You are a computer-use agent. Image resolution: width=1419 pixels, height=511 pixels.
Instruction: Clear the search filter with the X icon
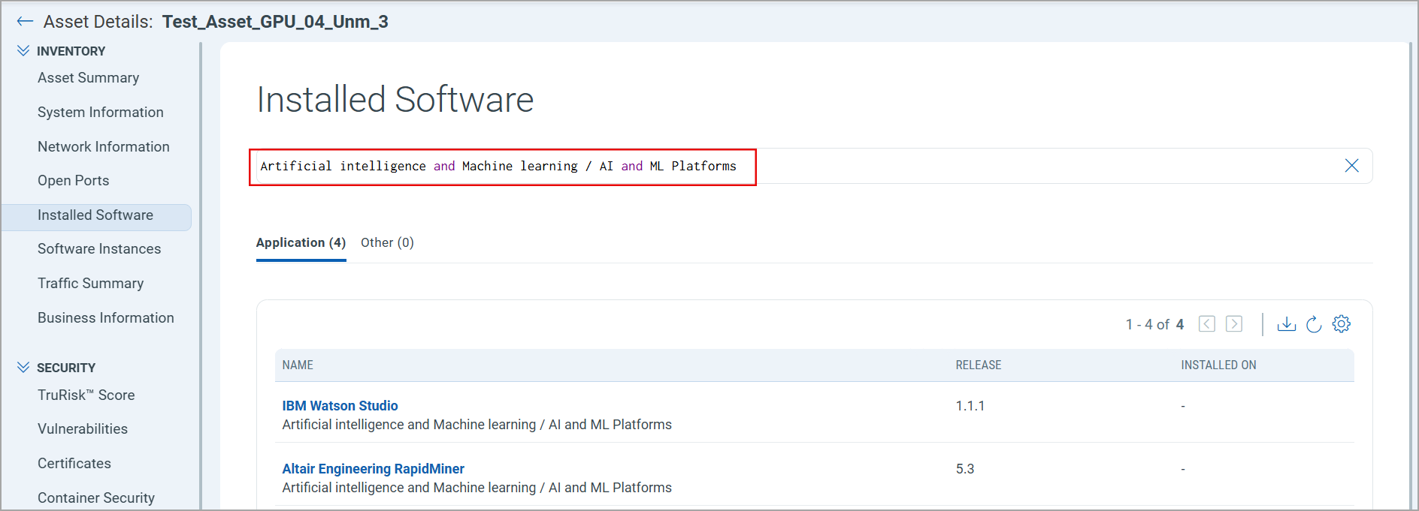[1351, 166]
